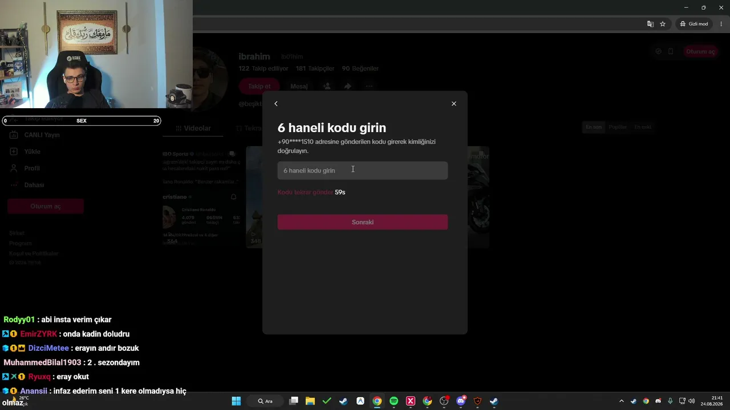Click the 181 Takipçiler count
730x410 pixels.
click(x=315, y=68)
